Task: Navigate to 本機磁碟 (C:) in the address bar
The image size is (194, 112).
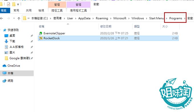Action: tap(40, 18)
